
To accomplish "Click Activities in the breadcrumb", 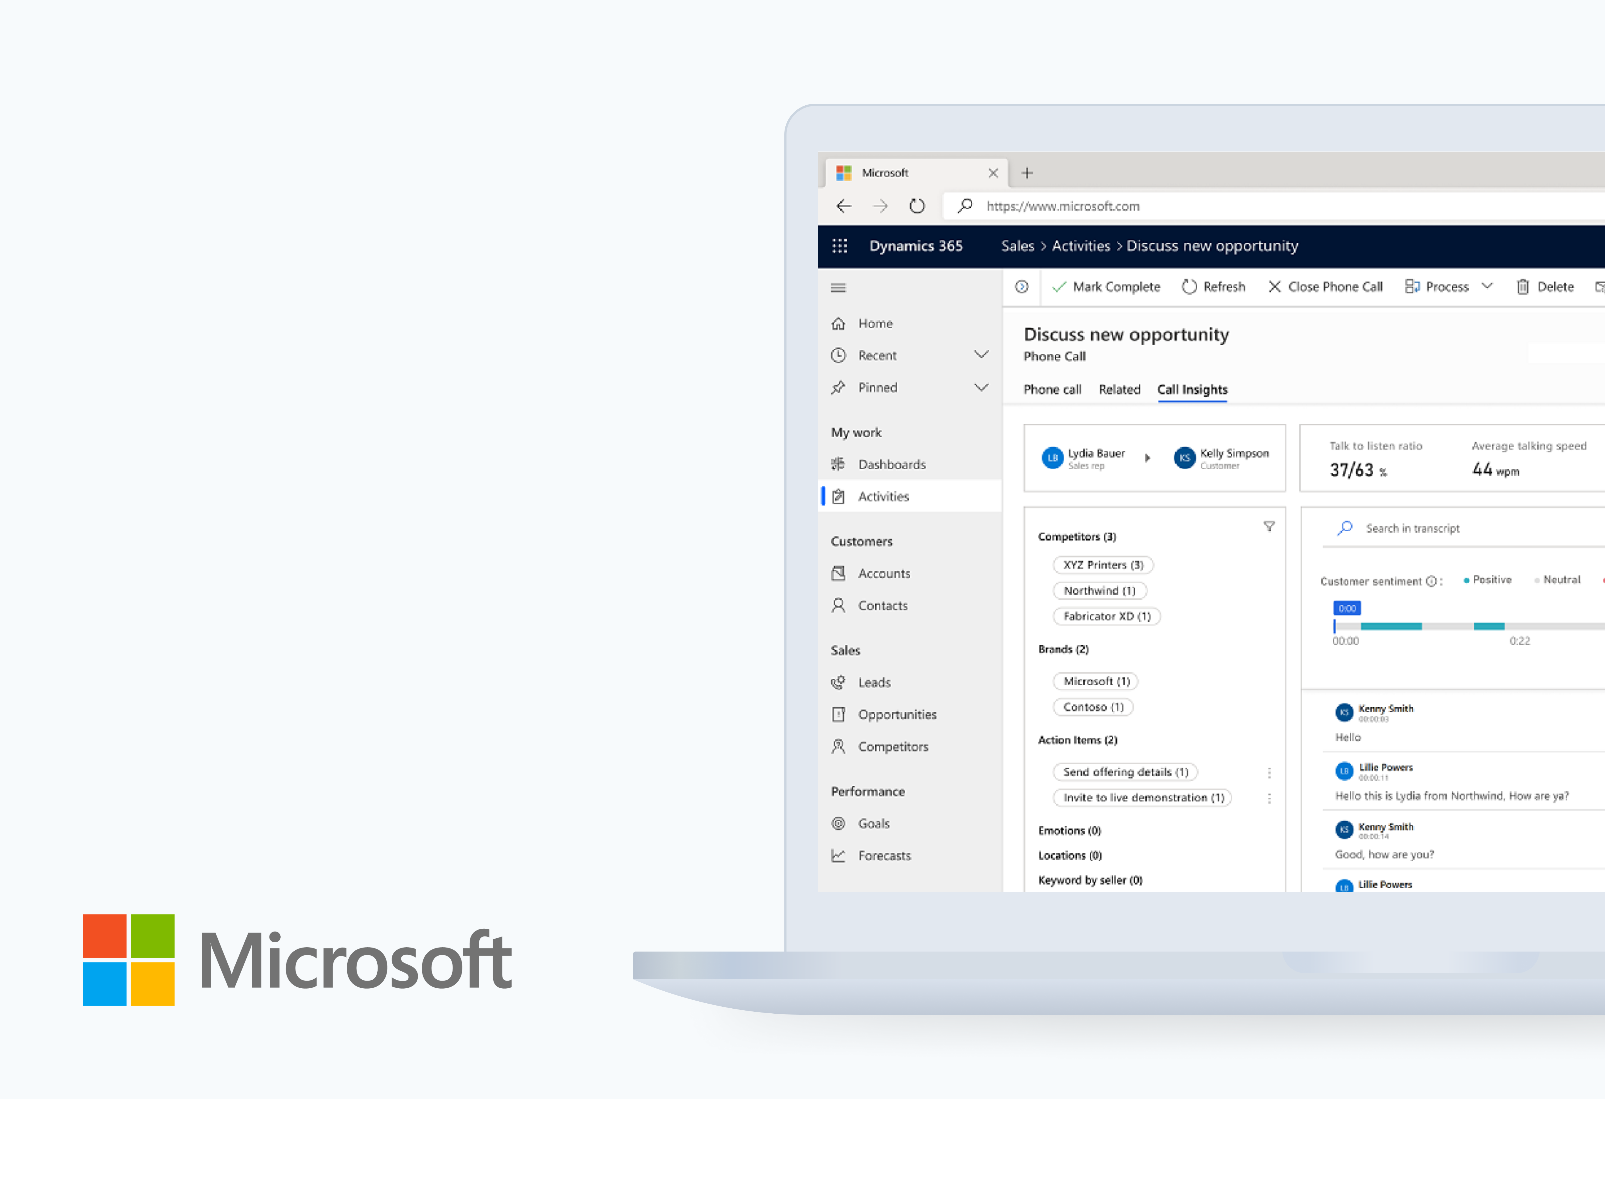I will coord(1080,246).
